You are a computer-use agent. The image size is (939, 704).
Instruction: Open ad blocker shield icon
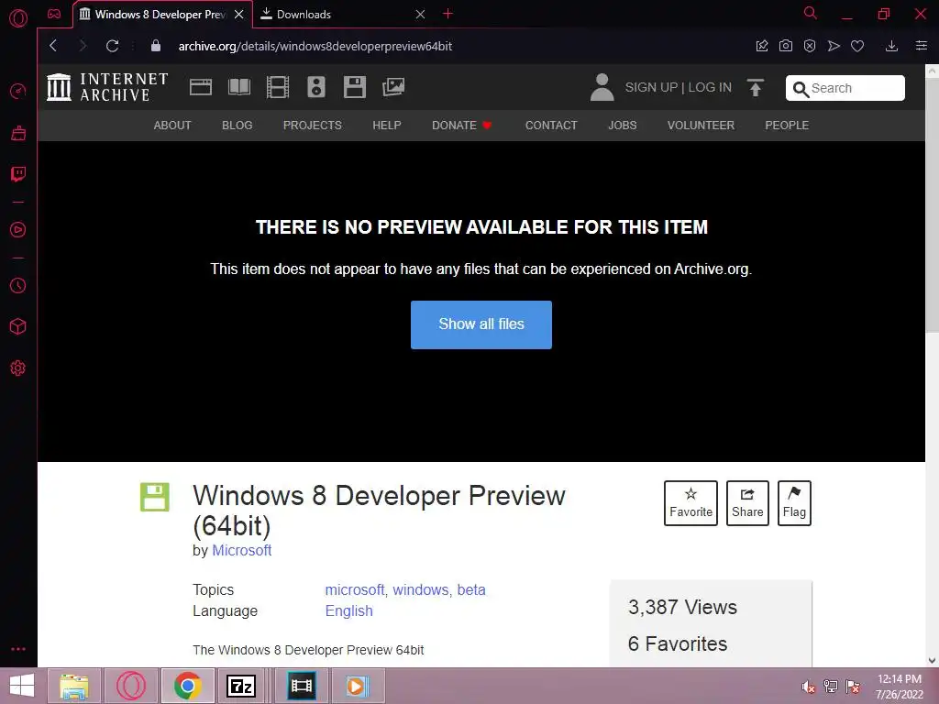coord(810,46)
